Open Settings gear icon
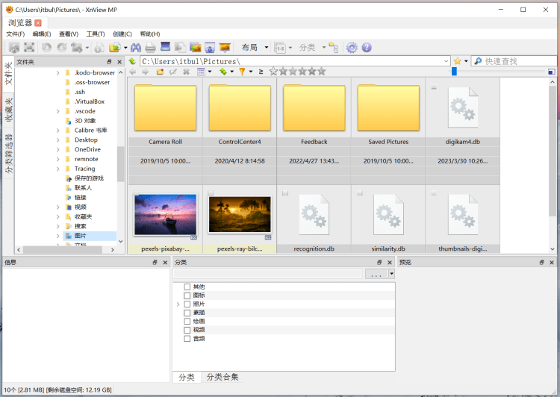The height and width of the screenshot is (397, 560). tap(352, 48)
